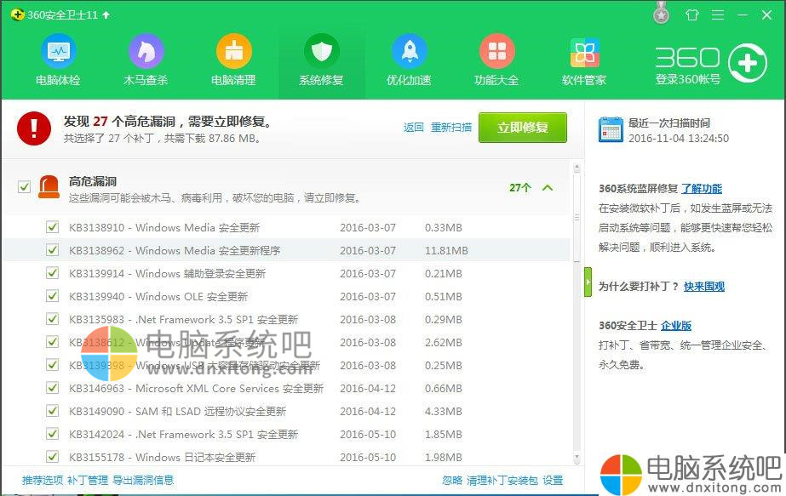Open 设置 settings link

(x=553, y=480)
